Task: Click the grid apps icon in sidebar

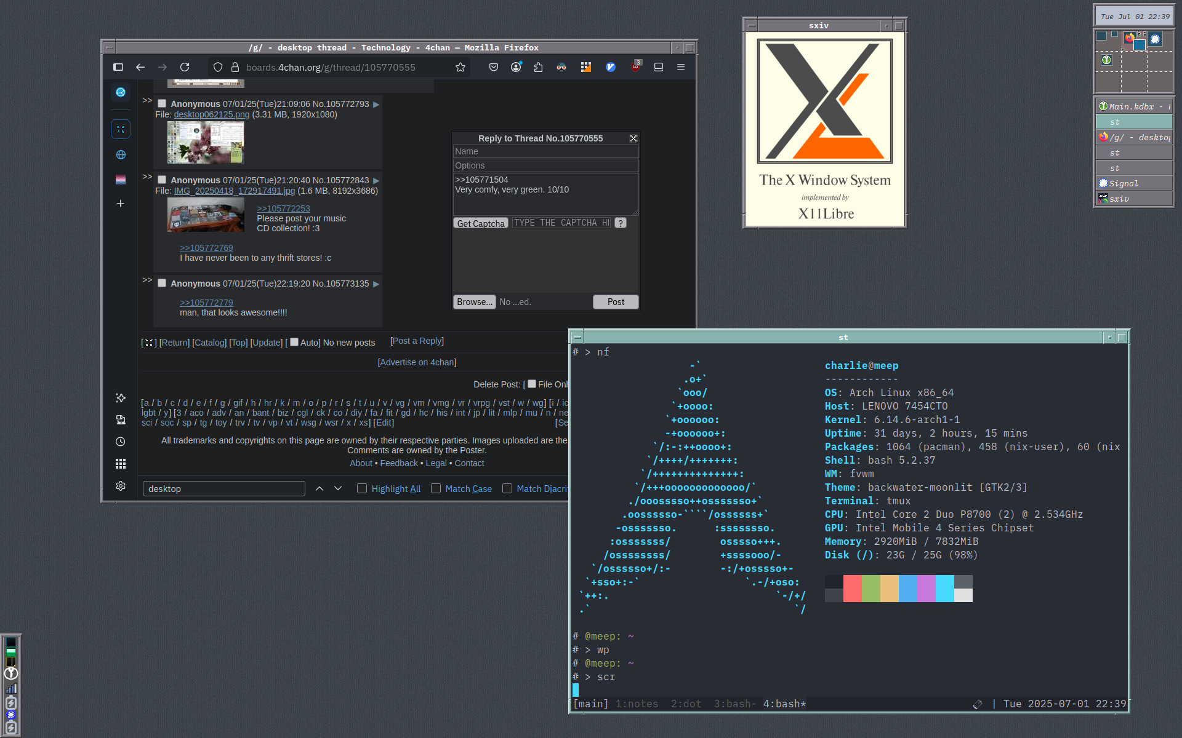Action: 121,464
